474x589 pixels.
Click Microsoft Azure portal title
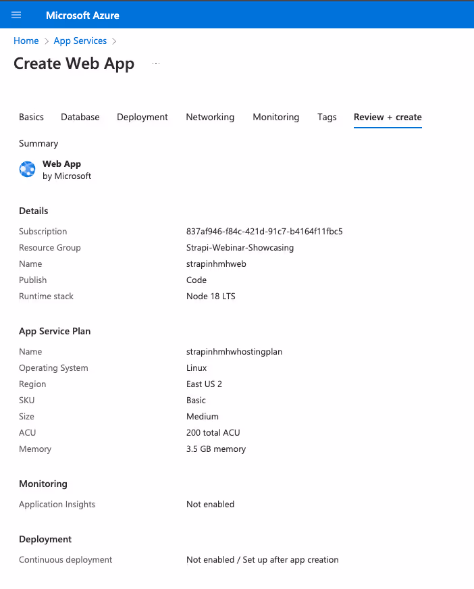(82, 16)
